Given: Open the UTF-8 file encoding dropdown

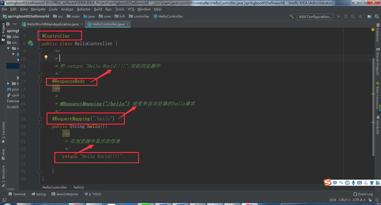Looking at the screenshot, I should 359,200.
